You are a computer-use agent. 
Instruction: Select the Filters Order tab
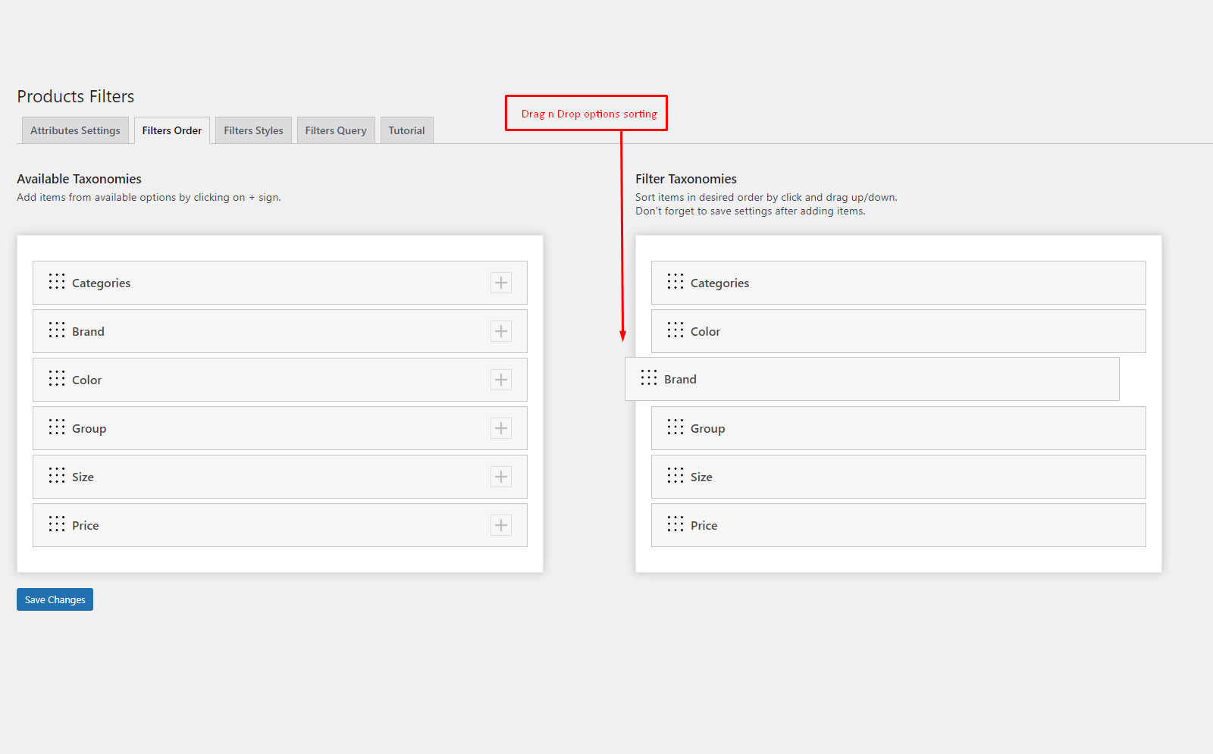click(172, 130)
